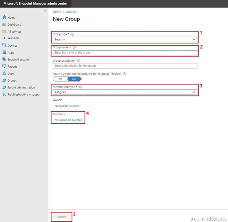
Task: Click info icon next to Group type
Action: click(x=73, y=34)
